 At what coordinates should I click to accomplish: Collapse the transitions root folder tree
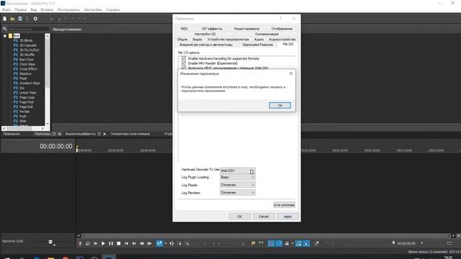(x=5, y=36)
